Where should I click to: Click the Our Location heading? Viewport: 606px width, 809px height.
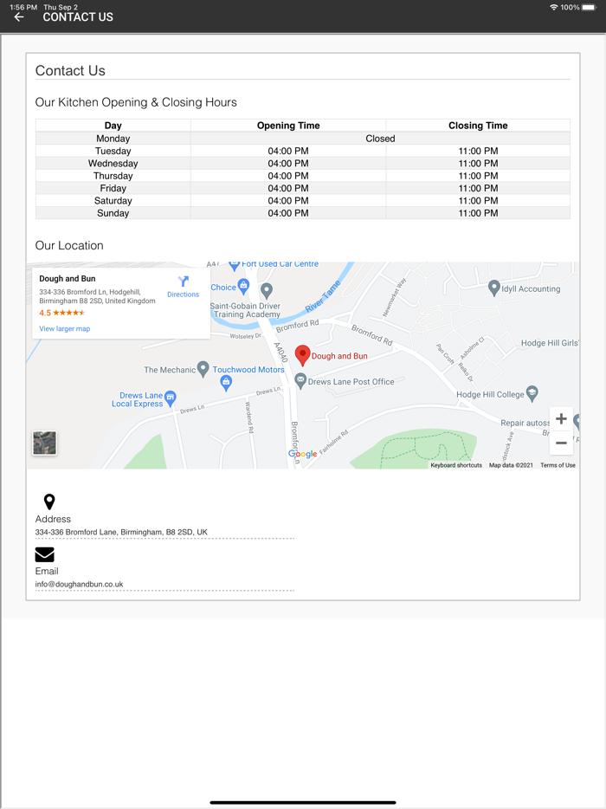[69, 246]
